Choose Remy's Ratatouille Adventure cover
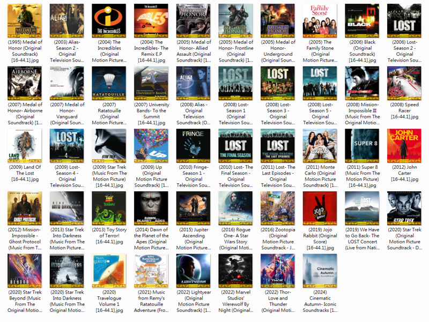 (x=151, y=271)
